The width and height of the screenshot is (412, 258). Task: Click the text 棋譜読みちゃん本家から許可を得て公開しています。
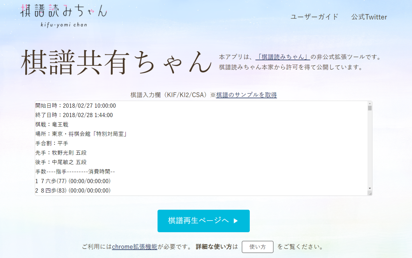(x=291, y=67)
